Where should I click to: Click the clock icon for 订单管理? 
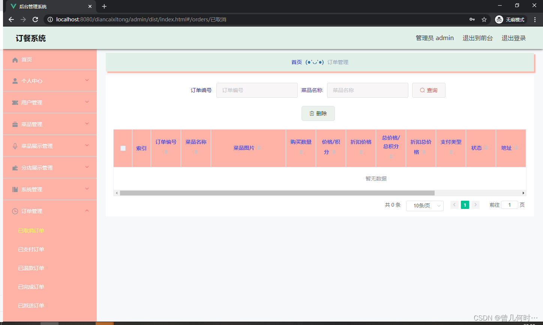tap(15, 211)
